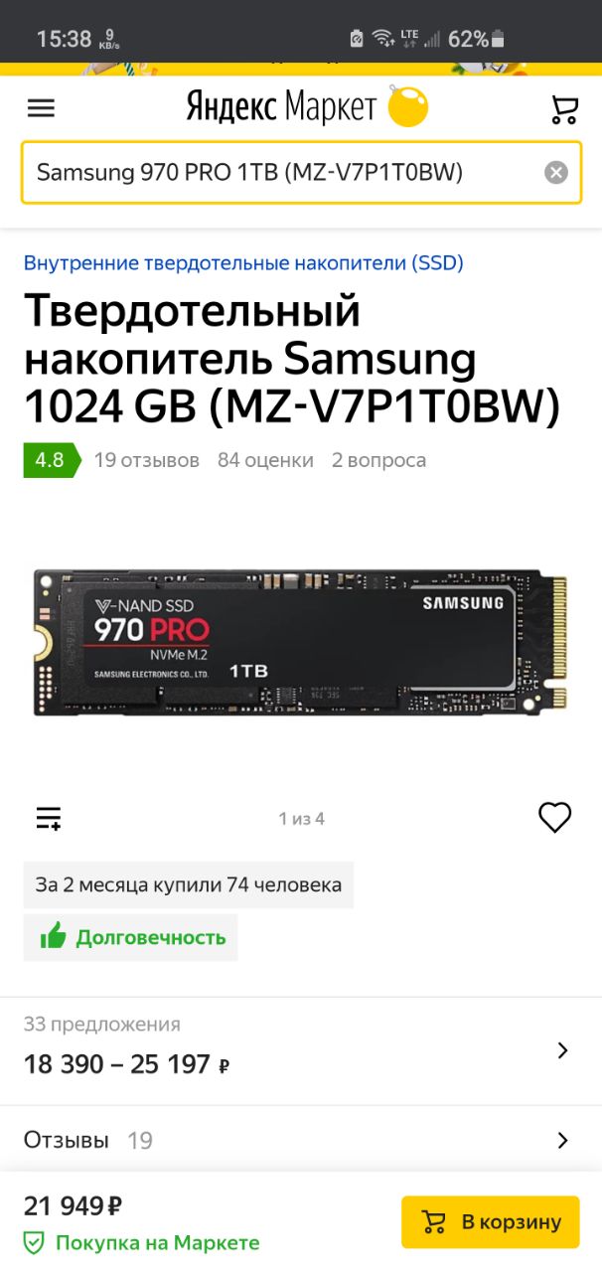Add item with В корзину button
This screenshot has width=602, height=1272.
click(490, 1222)
